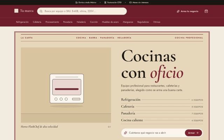The height and width of the screenshot is (140, 224).
Task: Open the Reguladores category
Action: 143,22
